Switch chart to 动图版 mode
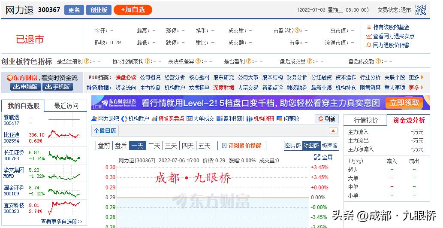 click(311, 146)
